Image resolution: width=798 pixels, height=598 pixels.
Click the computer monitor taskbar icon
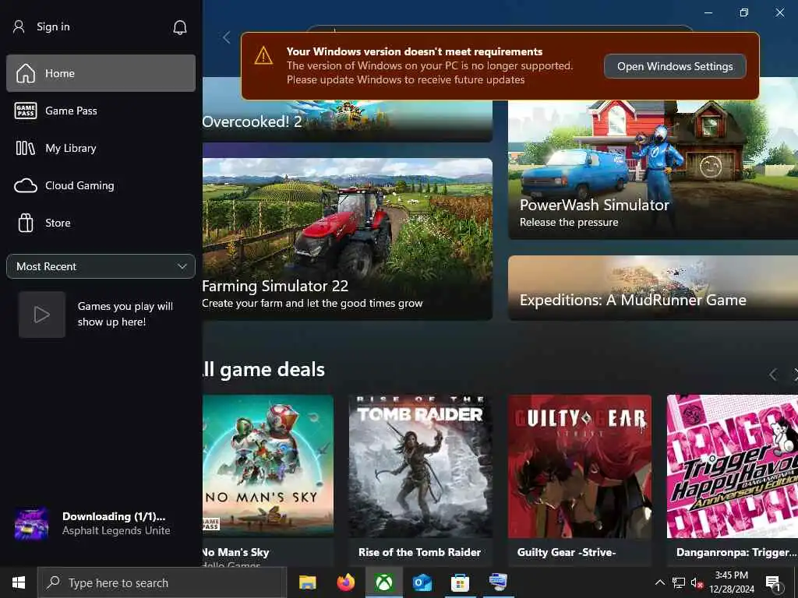tap(498, 582)
